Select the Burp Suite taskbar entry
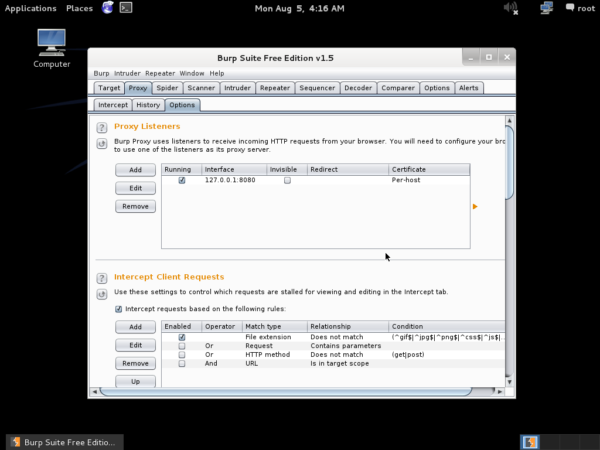The height and width of the screenshot is (450, 600). click(64, 442)
